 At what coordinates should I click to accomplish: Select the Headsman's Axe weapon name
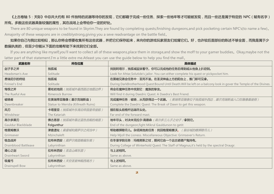(16, 74)
